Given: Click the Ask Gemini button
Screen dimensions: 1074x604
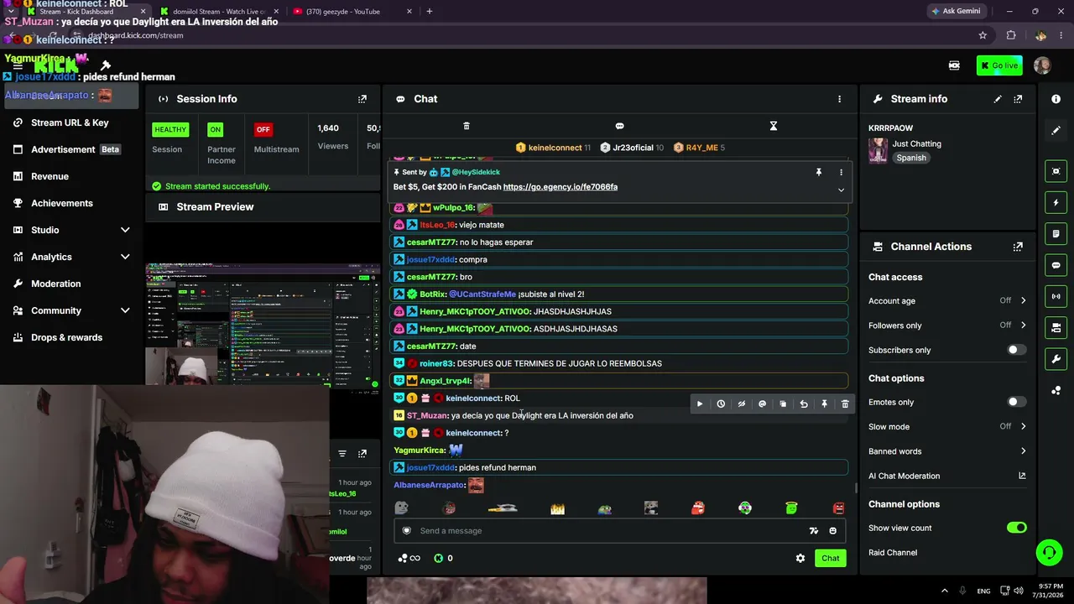Looking at the screenshot, I should coord(955,11).
